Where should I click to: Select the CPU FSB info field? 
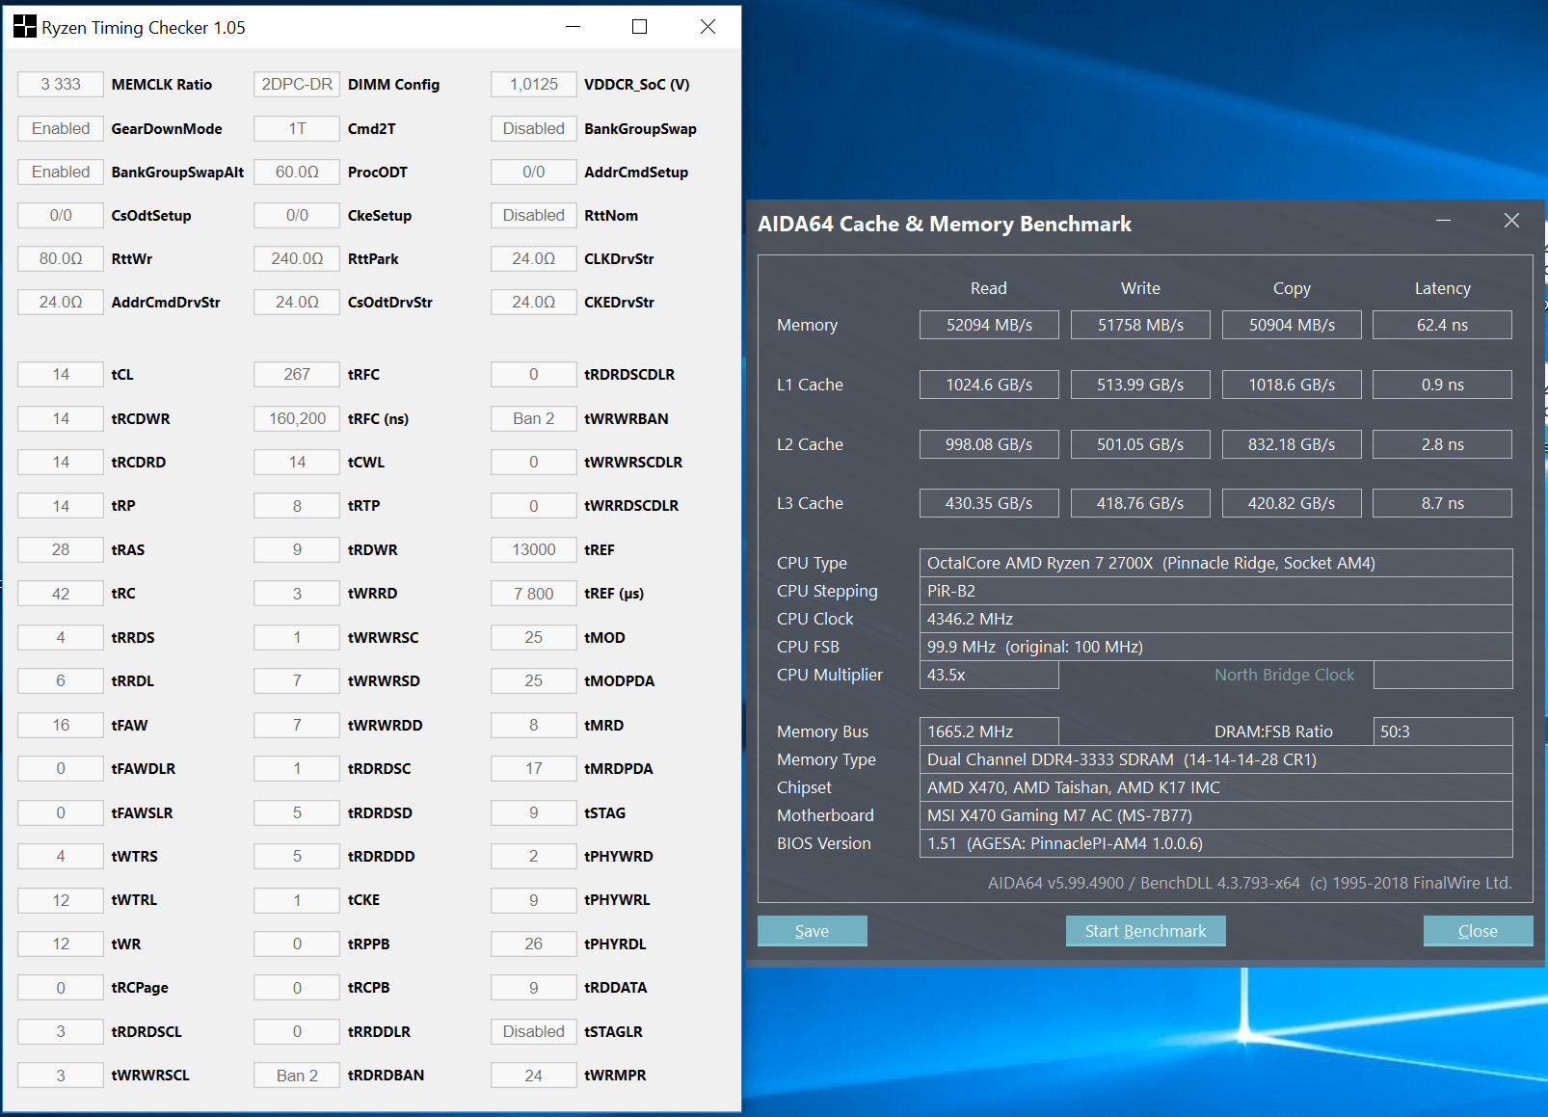click(1216, 647)
